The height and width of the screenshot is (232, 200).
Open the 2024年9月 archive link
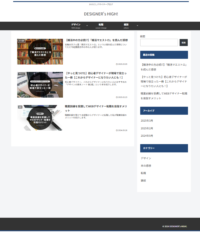click(146, 136)
